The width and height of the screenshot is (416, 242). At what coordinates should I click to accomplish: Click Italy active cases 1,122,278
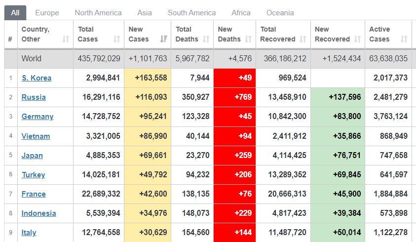pyautogui.click(x=390, y=233)
